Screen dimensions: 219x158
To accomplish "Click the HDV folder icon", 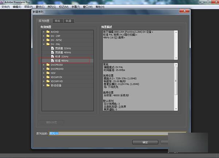I will 48,73.
